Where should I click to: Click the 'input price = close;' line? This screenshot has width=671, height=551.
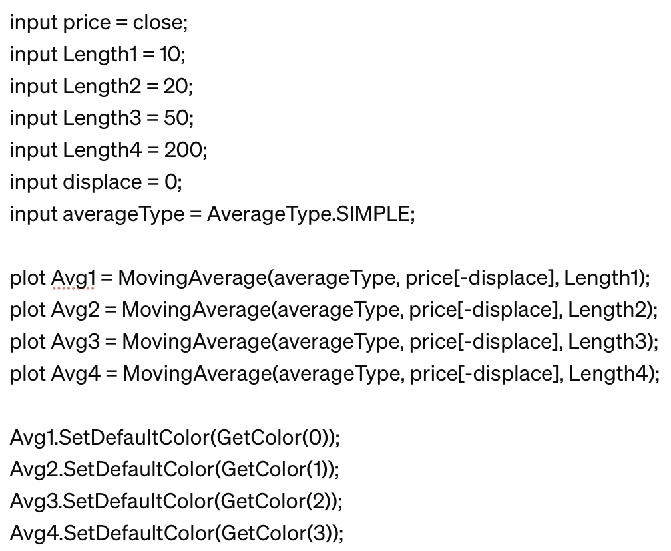pos(99,23)
